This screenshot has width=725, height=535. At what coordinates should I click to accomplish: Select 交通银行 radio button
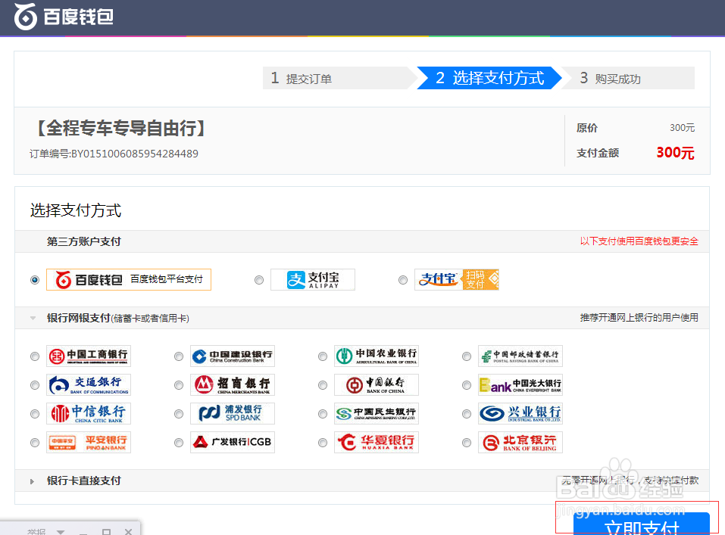click(x=35, y=385)
